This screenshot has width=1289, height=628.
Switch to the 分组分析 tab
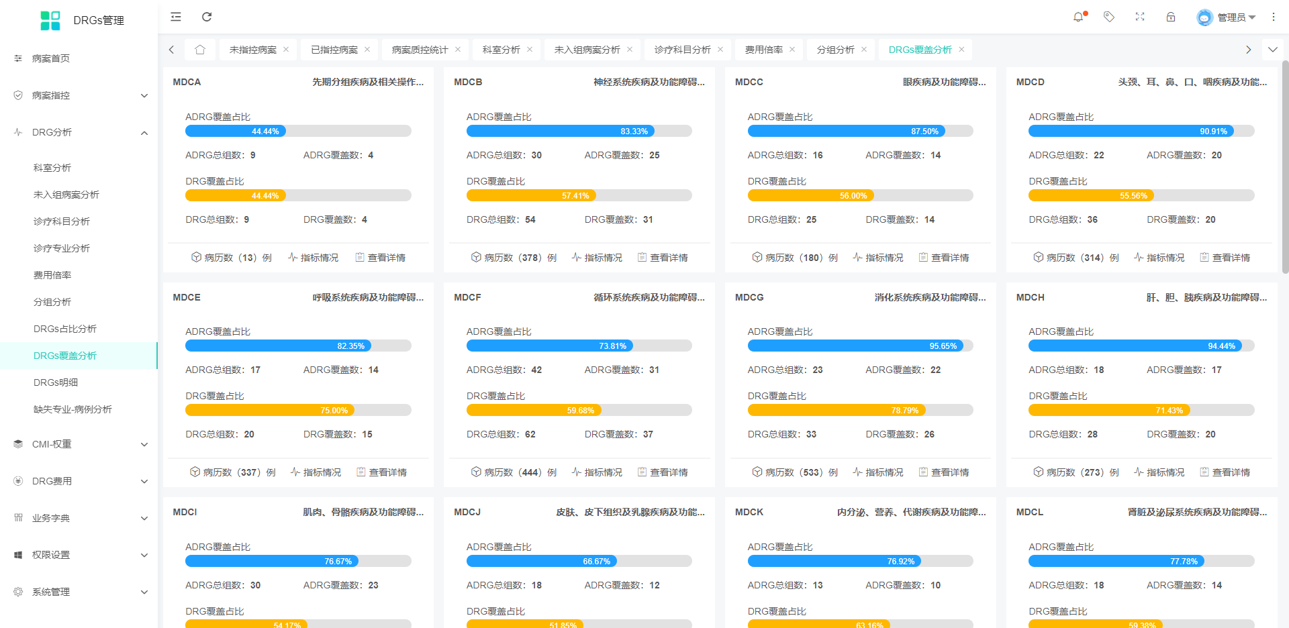click(x=835, y=50)
